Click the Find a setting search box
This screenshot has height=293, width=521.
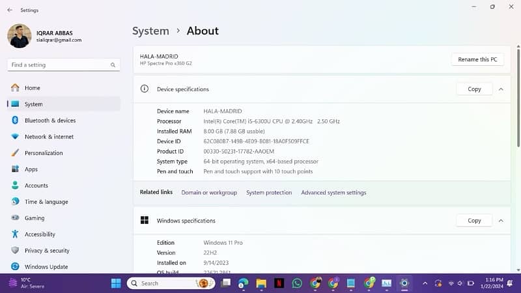tap(59, 65)
